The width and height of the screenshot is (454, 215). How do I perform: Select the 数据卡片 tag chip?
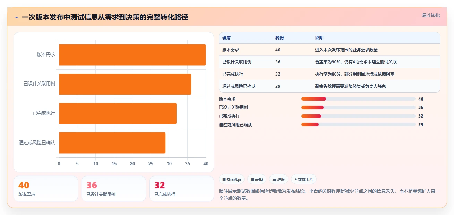(x=304, y=179)
